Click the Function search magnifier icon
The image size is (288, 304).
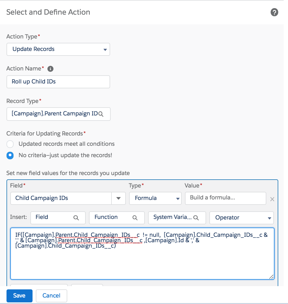[x=135, y=218]
